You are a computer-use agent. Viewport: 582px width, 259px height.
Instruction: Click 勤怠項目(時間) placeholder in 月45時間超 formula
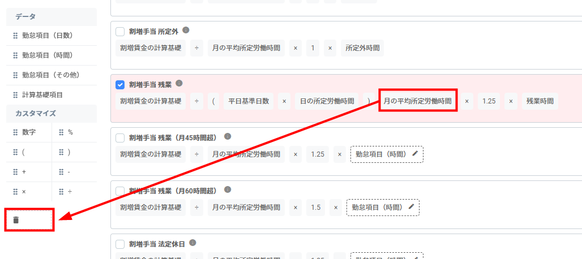pyautogui.click(x=387, y=154)
